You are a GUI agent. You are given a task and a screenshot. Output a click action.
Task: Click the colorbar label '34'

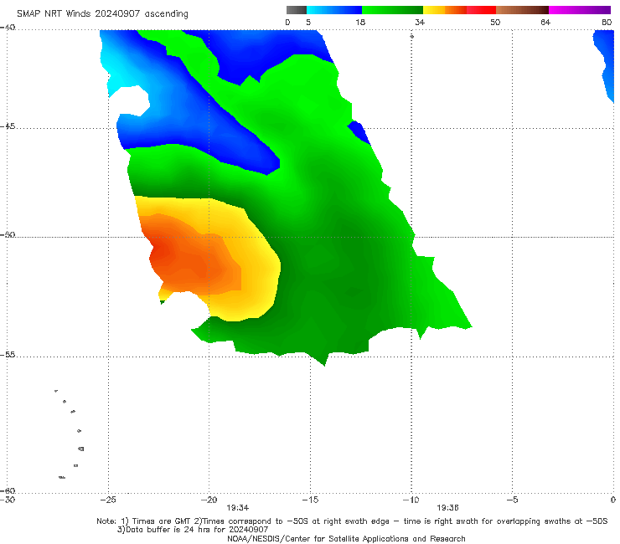420,23
